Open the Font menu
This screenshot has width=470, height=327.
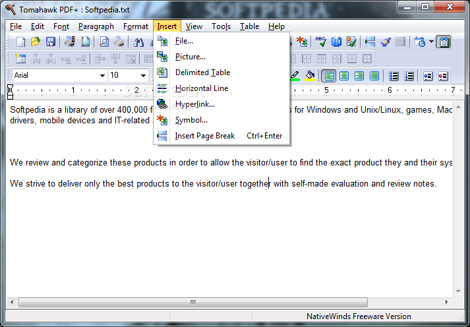[x=61, y=26]
